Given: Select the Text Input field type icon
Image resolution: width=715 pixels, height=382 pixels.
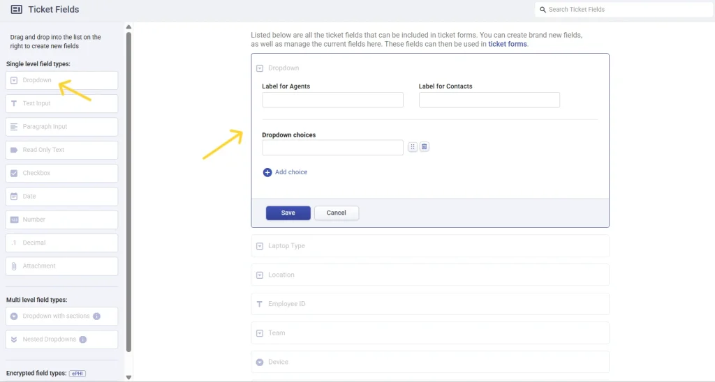Looking at the screenshot, I should (14, 103).
